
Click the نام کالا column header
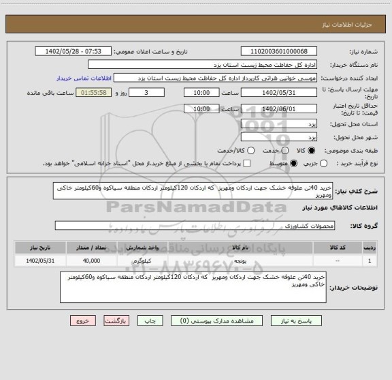click(240, 248)
